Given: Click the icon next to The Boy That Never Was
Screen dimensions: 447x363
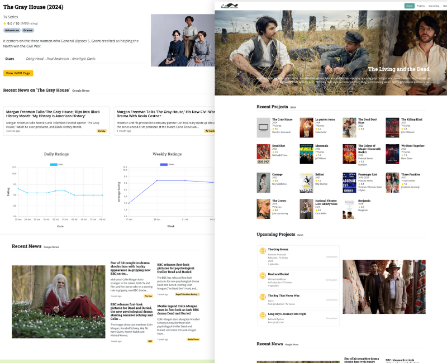Looking at the screenshot, I should point(263,297).
